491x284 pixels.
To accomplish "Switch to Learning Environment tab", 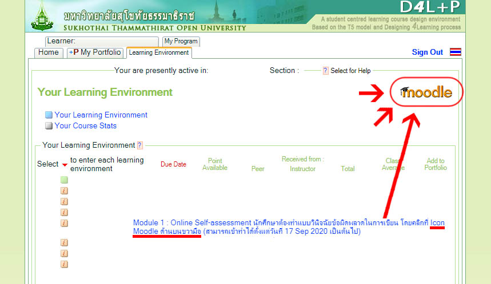I will point(159,53).
